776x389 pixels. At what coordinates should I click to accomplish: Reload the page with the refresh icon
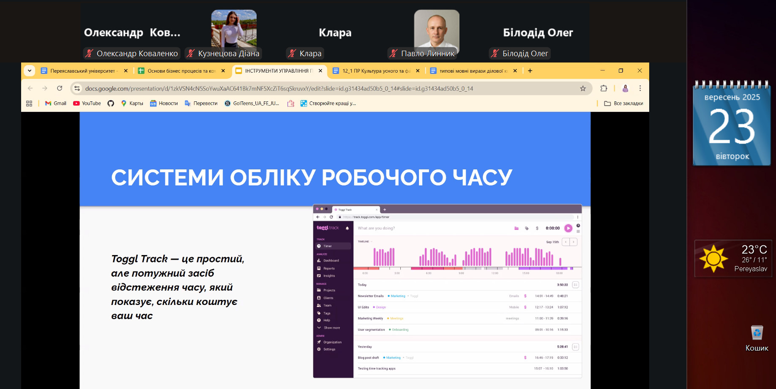tap(60, 88)
